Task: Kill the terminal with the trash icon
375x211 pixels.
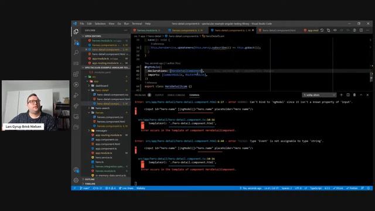Action: (354, 95)
